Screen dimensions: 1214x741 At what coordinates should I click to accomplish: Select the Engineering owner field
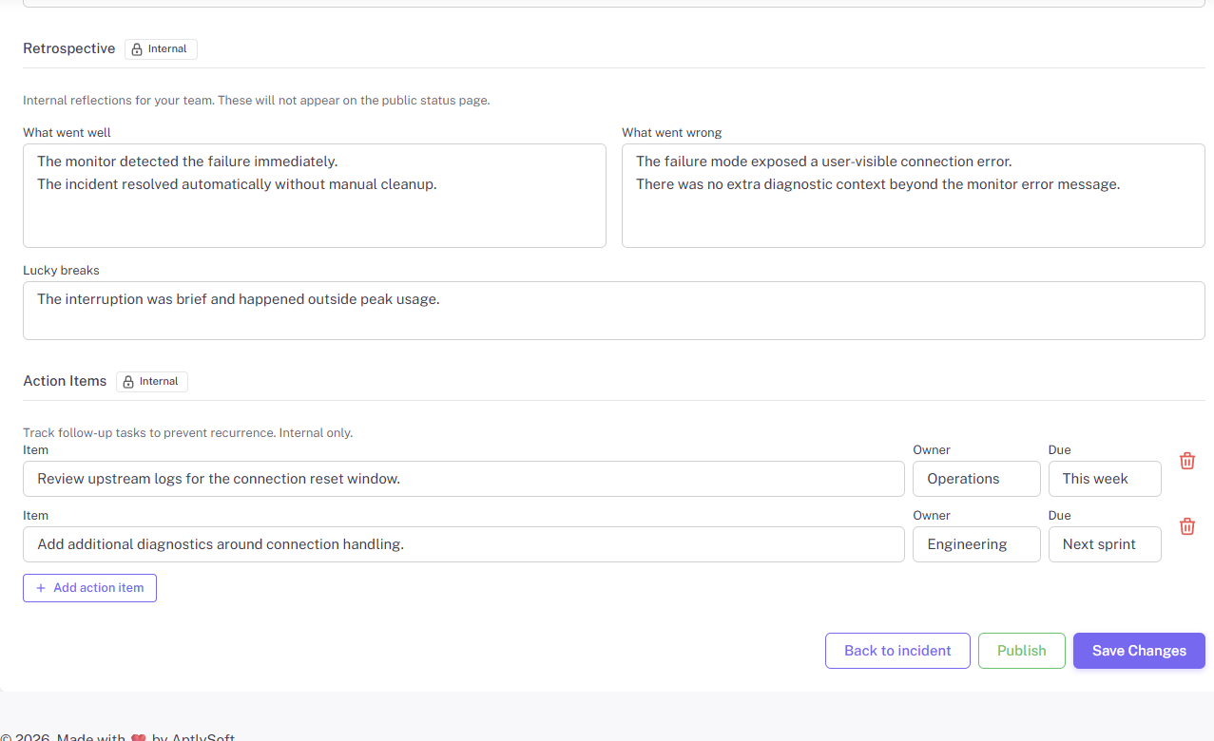pyautogui.click(x=976, y=543)
